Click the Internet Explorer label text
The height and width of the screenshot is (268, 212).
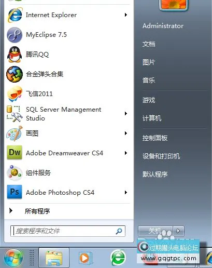51,15
